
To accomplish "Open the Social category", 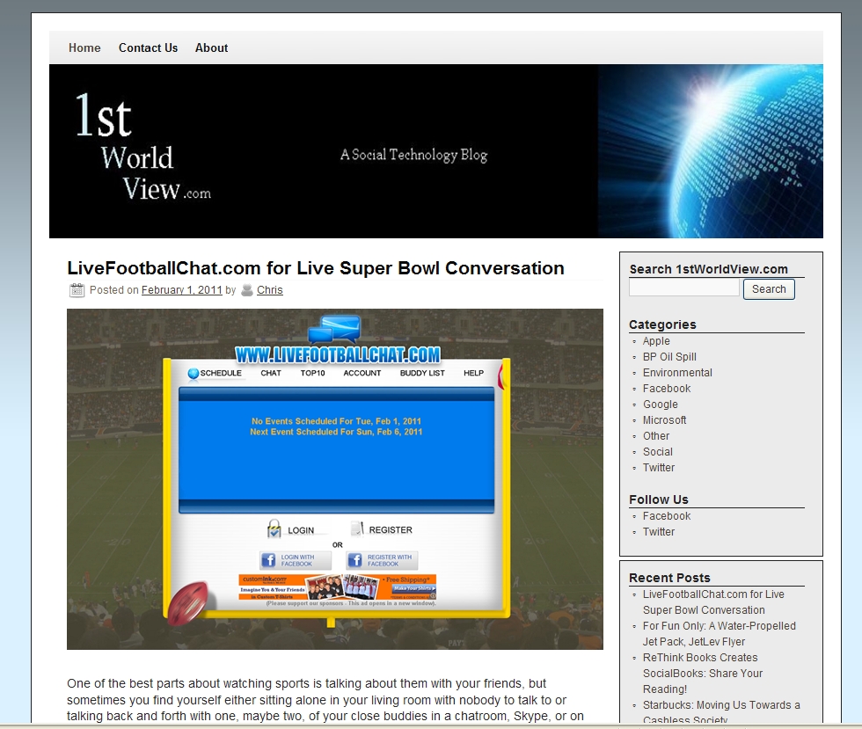I will point(658,452).
